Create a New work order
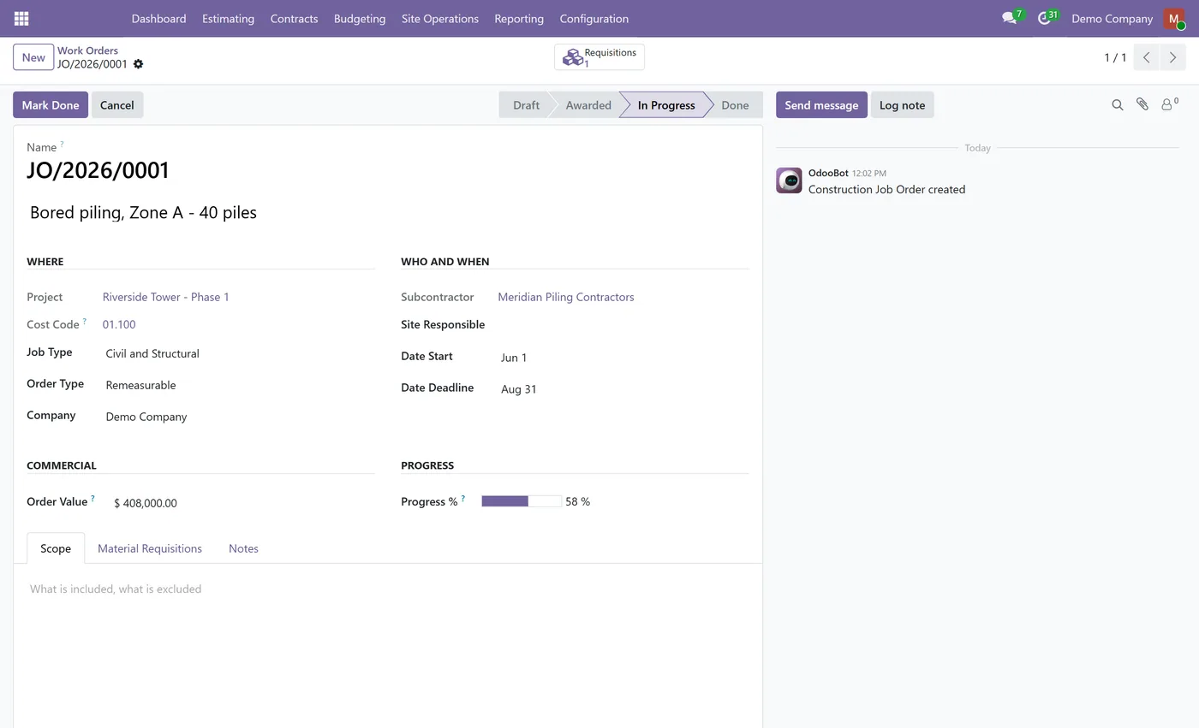1199x728 pixels. (33, 57)
